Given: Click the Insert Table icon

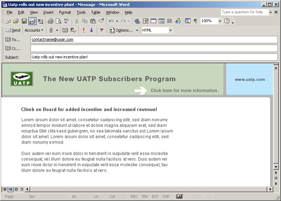Looking at the screenshot, I should click(153, 21).
